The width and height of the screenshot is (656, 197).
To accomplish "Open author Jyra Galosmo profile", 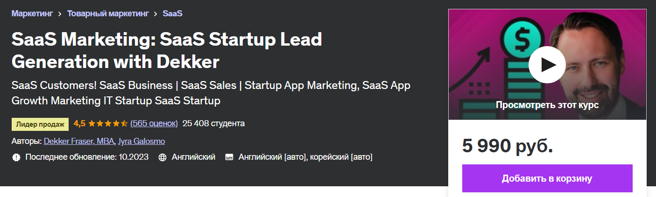I will click(141, 141).
